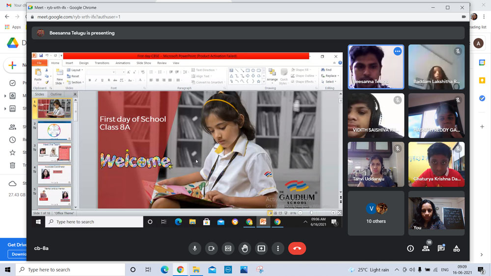The image size is (491, 276).
Task: Click shared PowerPoint Insert tab
Action: tap(69, 63)
